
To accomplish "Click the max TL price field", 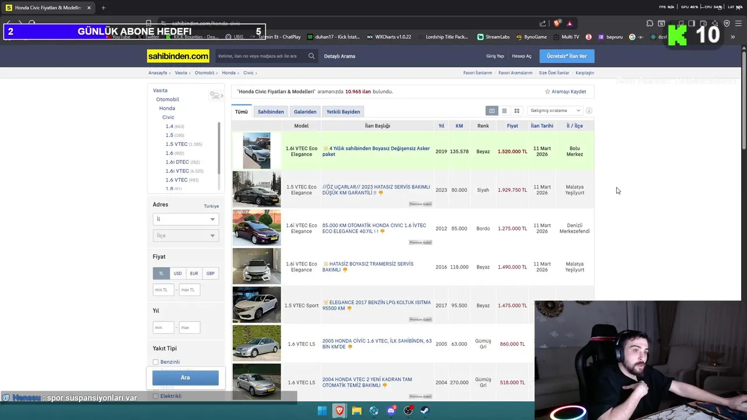I will (x=189, y=290).
